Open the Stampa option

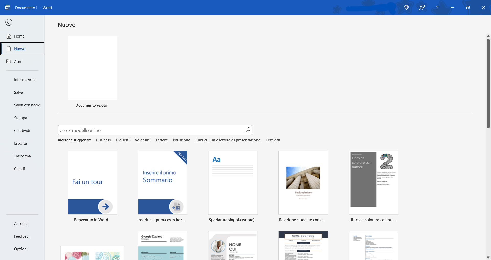point(20,118)
